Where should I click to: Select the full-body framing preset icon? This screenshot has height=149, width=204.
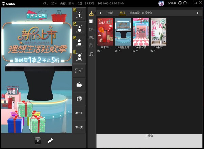click(x=80, y=14)
